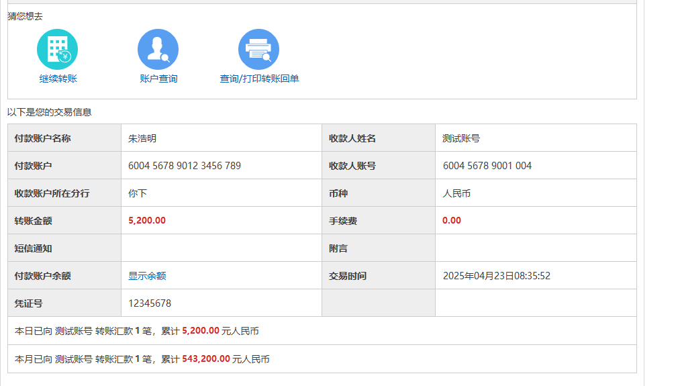The height and width of the screenshot is (386, 678).
Task: Open the 账户查询 text link
Action: [x=158, y=79]
